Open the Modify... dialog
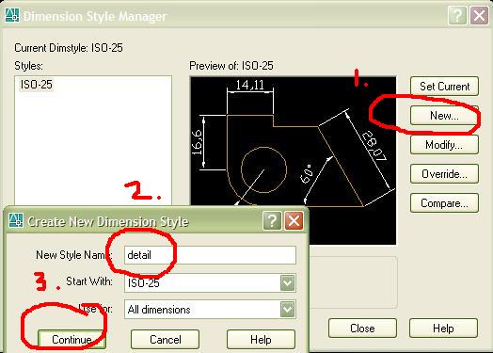This screenshot has width=493, height=353. click(445, 145)
